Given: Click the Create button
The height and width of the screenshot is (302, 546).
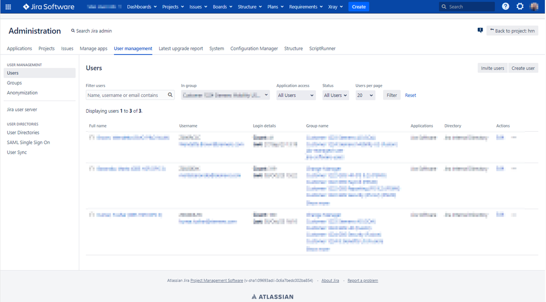Looking at the screenshot, I should (x=359, y=7).
